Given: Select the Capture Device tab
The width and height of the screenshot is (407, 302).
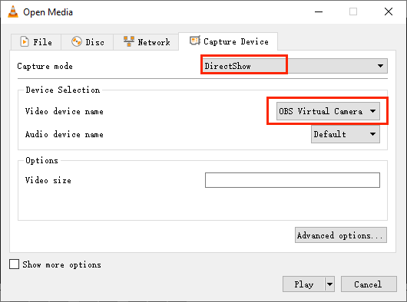Looking at the screenshot, I should pos(228,41).
